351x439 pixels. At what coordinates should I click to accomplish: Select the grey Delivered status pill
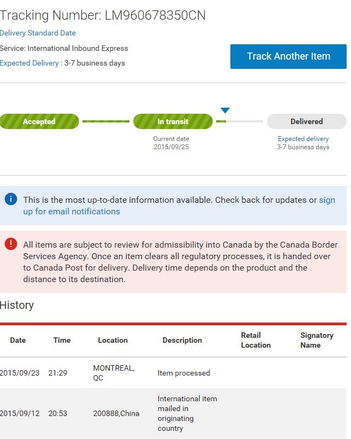click(x=307, y=121)
